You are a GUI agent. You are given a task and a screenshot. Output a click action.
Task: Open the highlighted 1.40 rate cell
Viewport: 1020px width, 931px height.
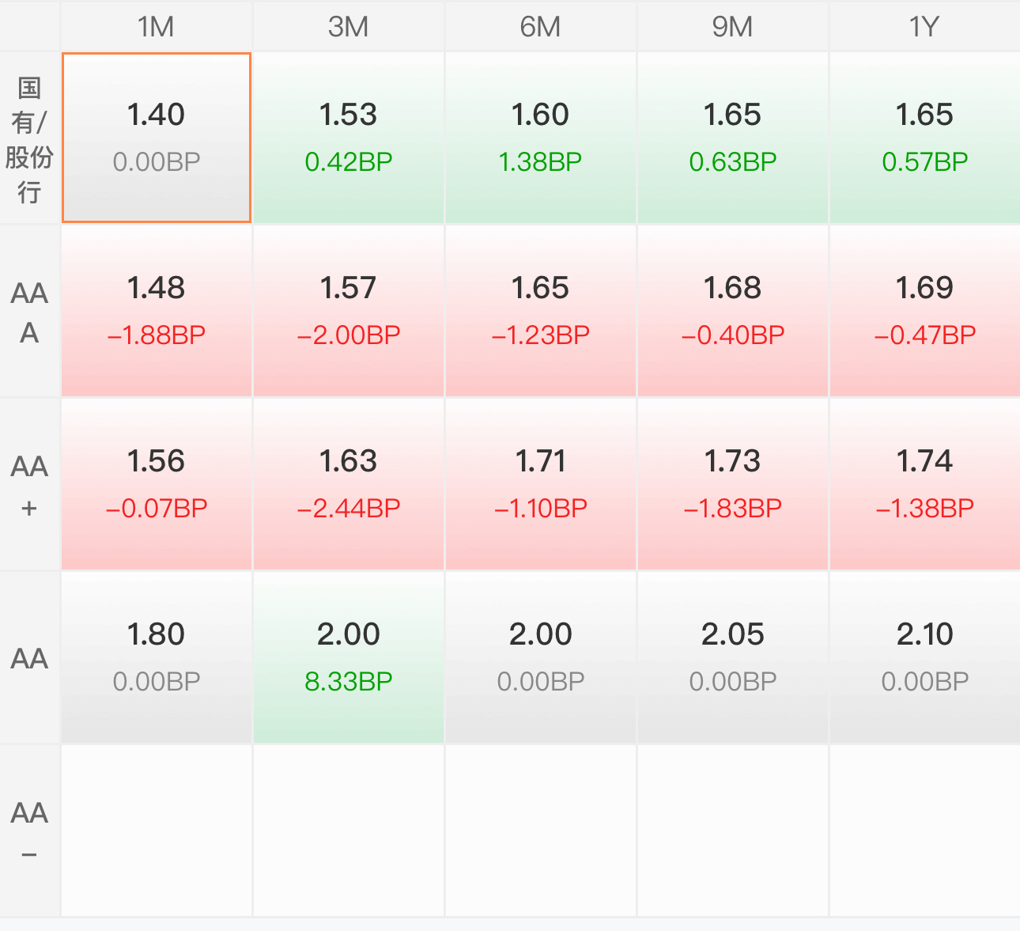pyautogui.click(x=157, y=138)
